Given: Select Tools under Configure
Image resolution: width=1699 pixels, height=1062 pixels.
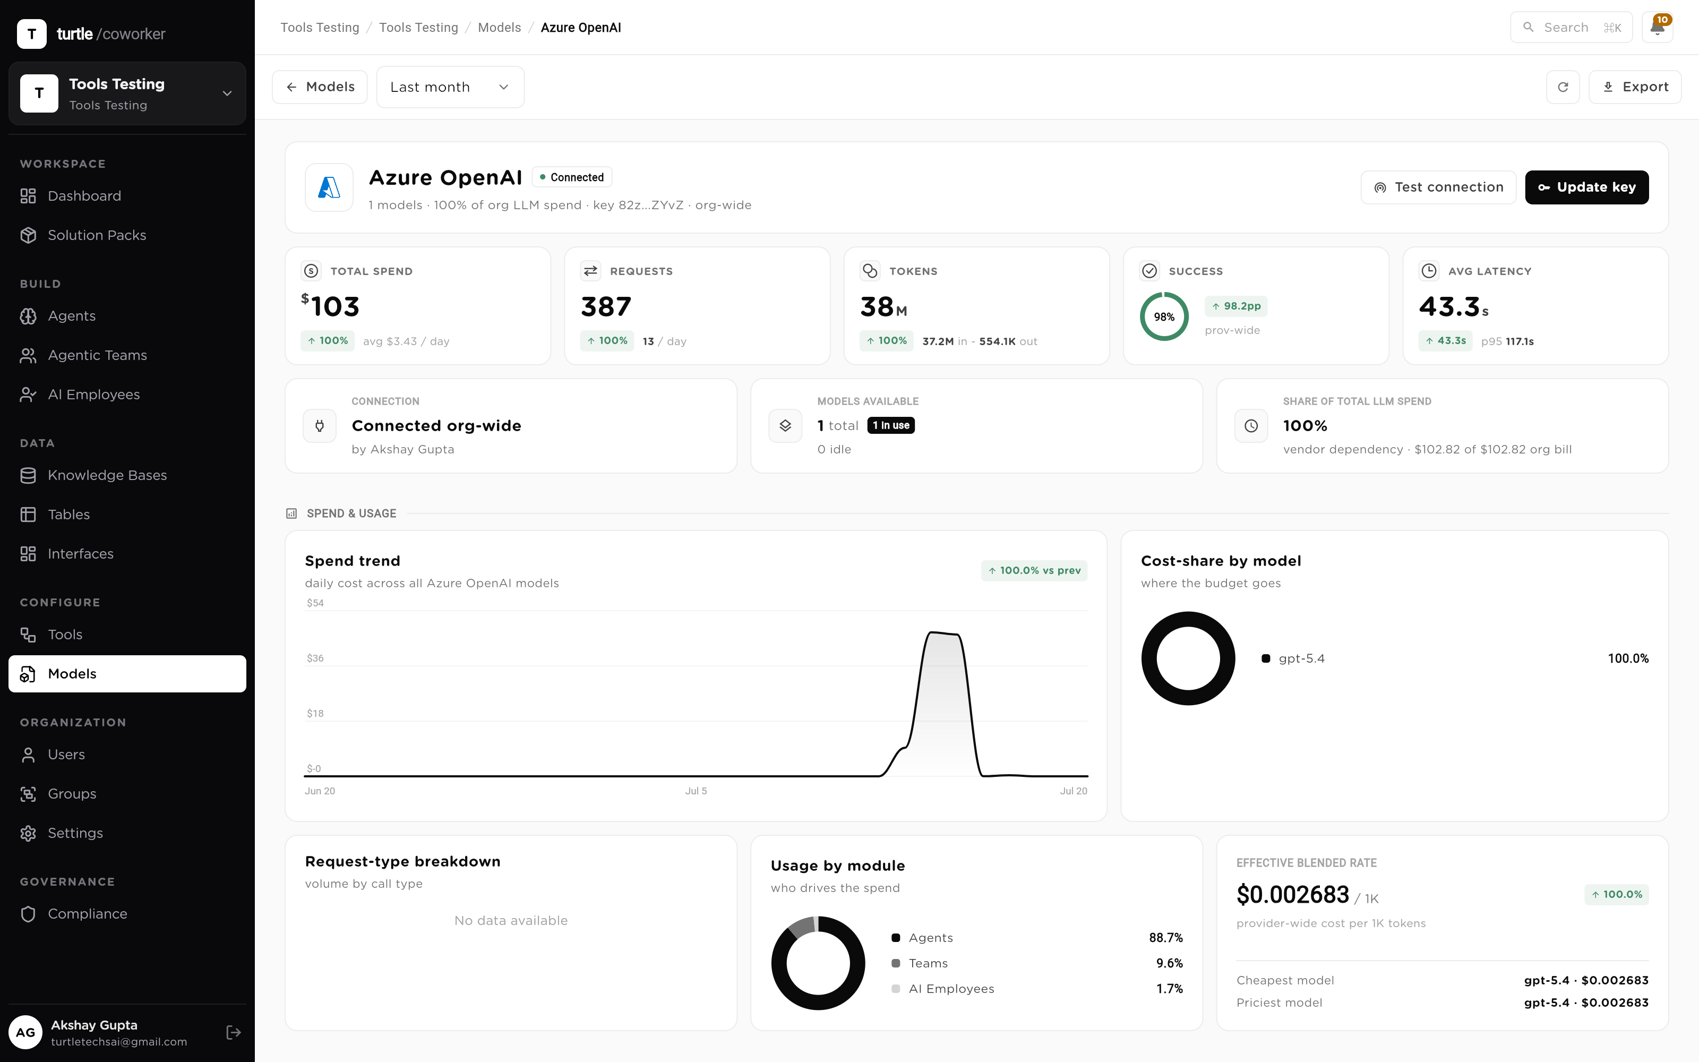Looking at the screenshot, I should (x=127, y=635).
